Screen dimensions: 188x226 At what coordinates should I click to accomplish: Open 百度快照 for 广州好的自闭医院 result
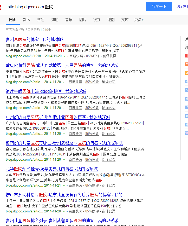(75, 134)
